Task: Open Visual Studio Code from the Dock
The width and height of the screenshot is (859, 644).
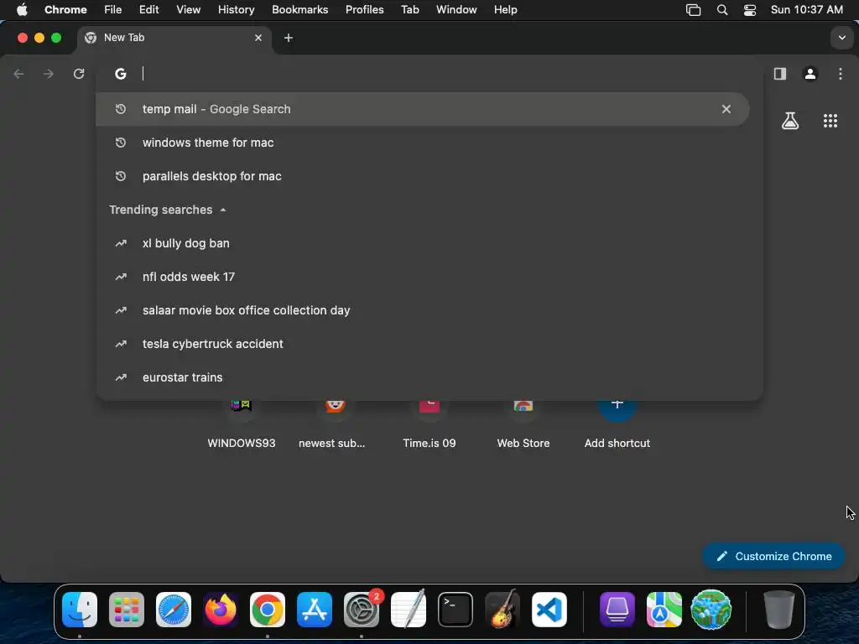Action: pos(549,610)
